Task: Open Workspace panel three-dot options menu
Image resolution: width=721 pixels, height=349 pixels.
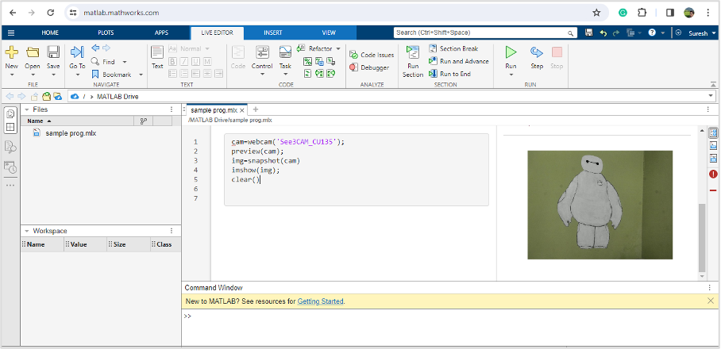Action: [172, 231]
